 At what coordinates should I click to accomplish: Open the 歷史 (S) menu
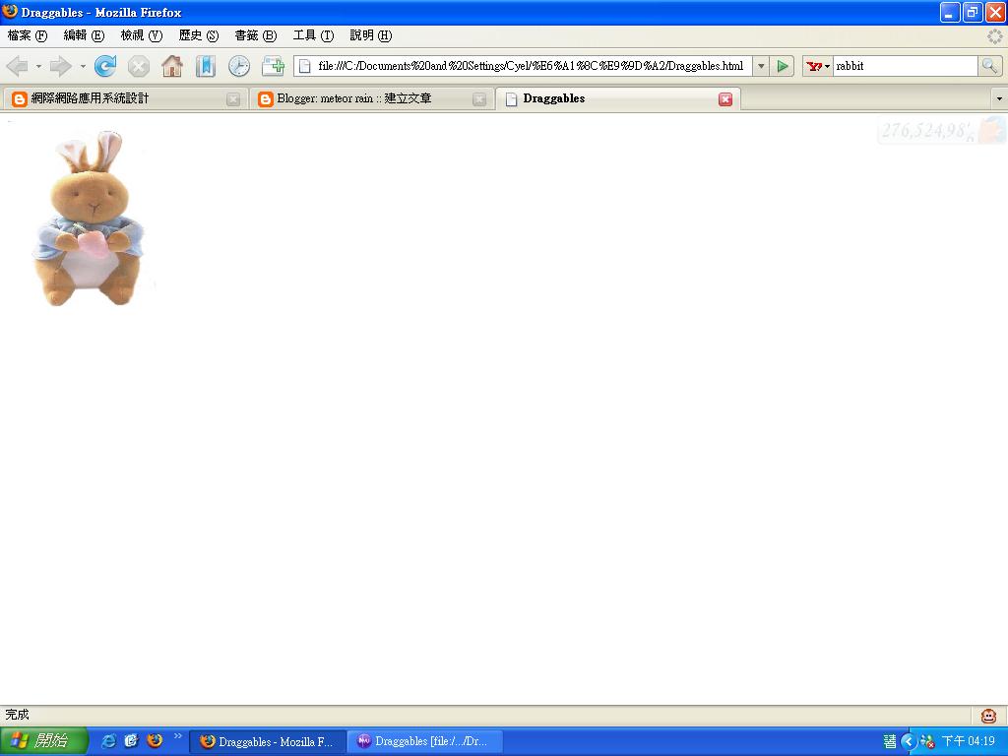click(x=199, y=35)
